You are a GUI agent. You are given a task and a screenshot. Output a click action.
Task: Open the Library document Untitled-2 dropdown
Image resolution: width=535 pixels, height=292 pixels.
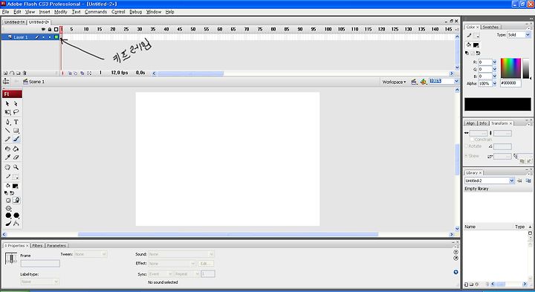(x=511, y=181)
